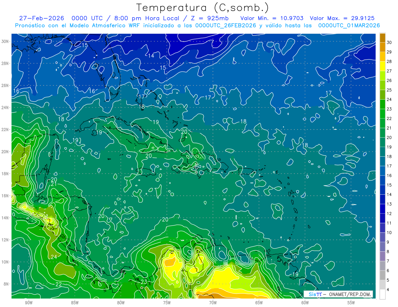Click the 75W longitude axis label
The image size is (398, 307).
(x=167, y=303)
